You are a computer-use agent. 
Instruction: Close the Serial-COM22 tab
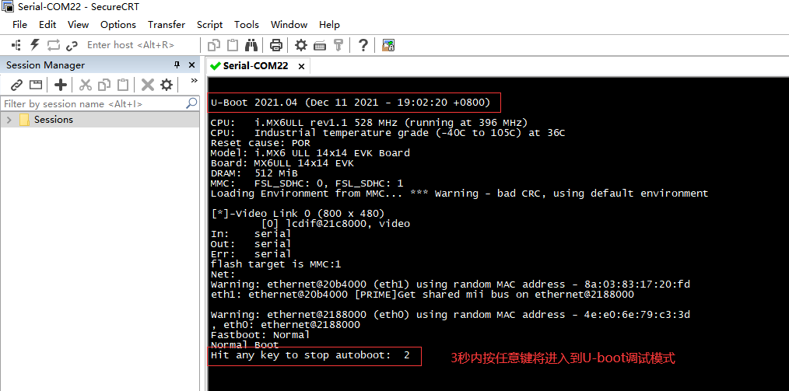tap(301, 66)
